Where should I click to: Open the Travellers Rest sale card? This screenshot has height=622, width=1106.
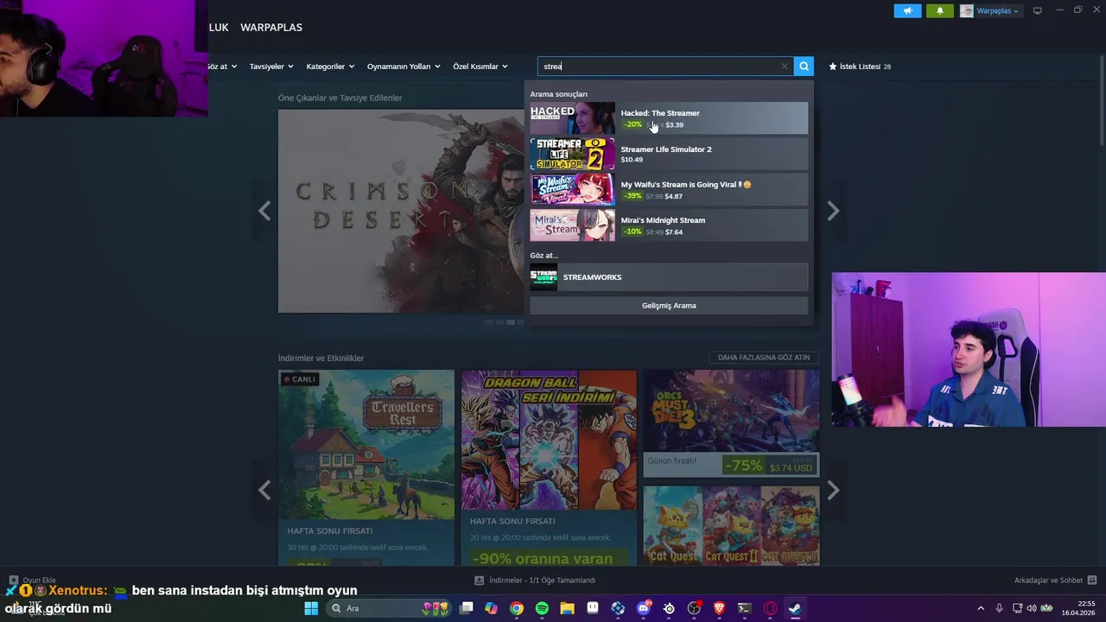(366, 466)
